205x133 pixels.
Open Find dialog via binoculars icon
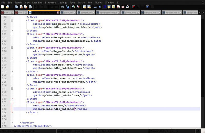63,7
